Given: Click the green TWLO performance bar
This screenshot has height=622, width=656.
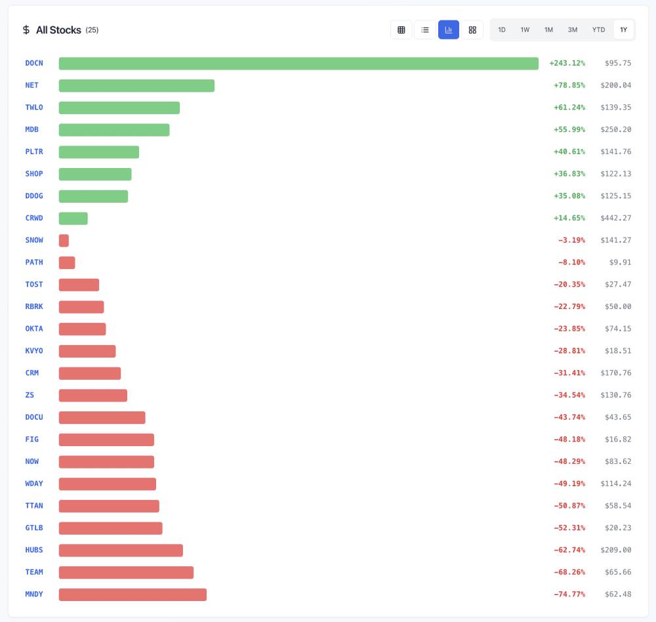Looking at the screenshot, I should click(x=119, y=108).
